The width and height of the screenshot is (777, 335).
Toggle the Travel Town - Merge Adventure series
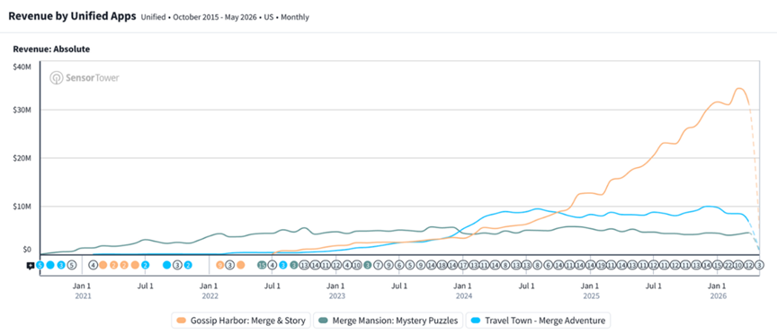point(537,320)
